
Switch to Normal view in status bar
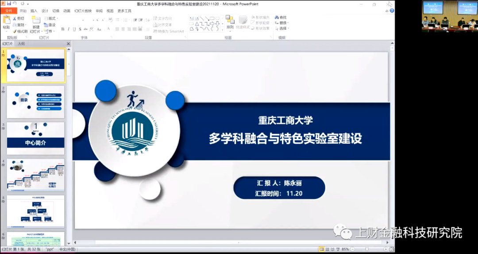[322, 250]
